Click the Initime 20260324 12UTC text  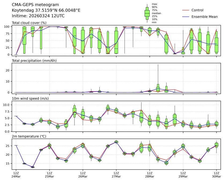[38, 16]
